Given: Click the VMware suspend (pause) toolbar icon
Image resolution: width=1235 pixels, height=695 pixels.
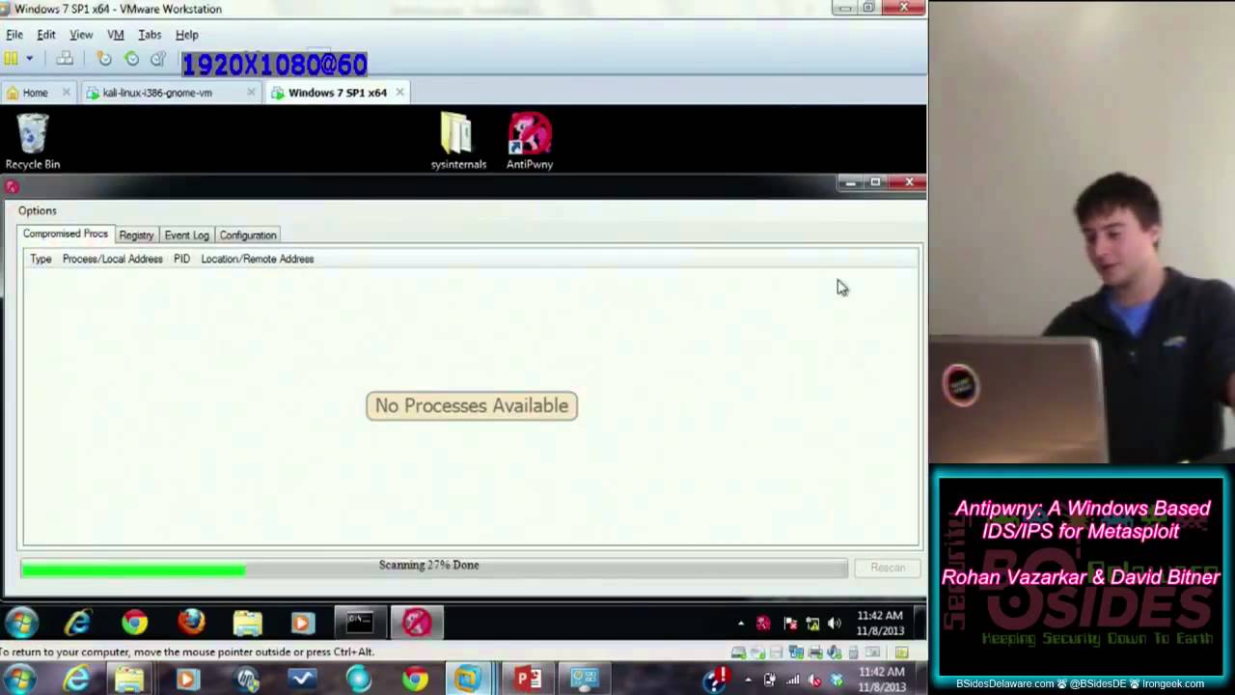Looking at the screenshot, I should [x=11, y=59].
